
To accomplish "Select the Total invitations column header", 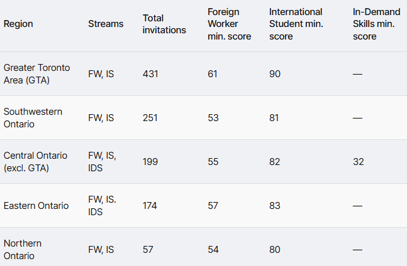I will click(x=164, y=24).
